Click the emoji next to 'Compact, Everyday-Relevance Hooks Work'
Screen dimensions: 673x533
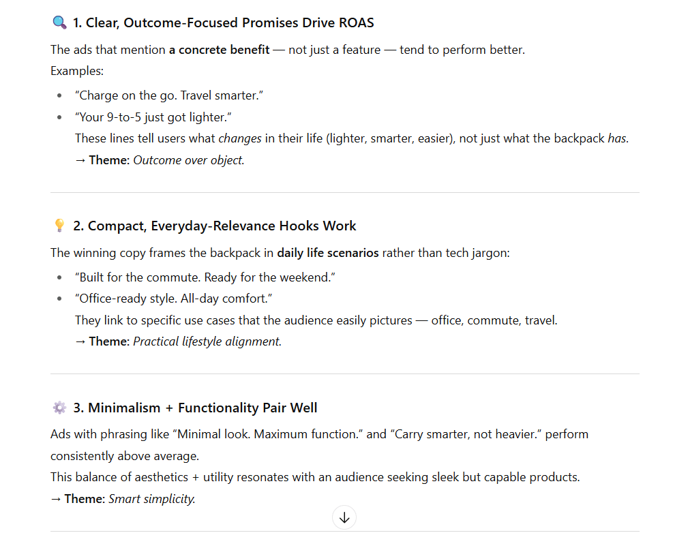tap(59, 225)
